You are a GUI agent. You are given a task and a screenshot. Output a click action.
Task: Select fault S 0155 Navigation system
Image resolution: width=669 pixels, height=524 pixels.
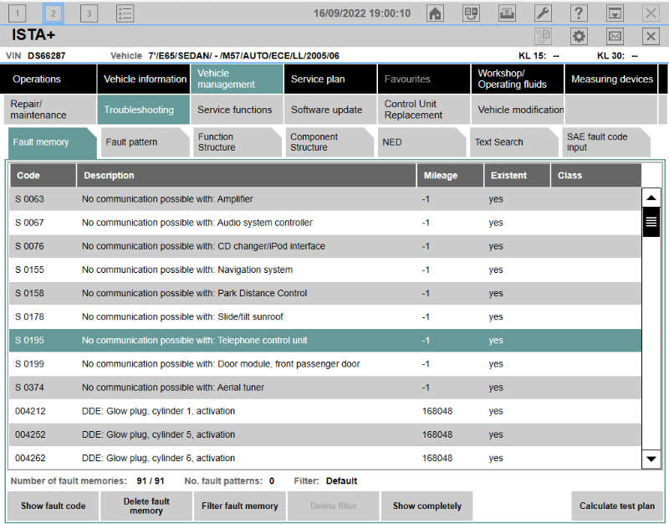(325, 270)
